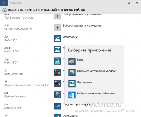Click 'Task Scheduler Task Object' text
The height and width of the screenshot is (117, 141).
20,18
